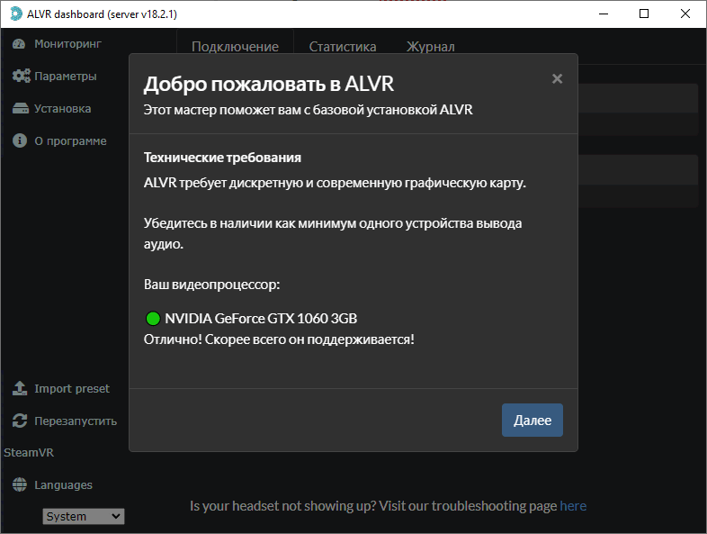This screenshot has height=534, width=707.
Task: Open the System language dropdown
Action: (x=84, y=516)
